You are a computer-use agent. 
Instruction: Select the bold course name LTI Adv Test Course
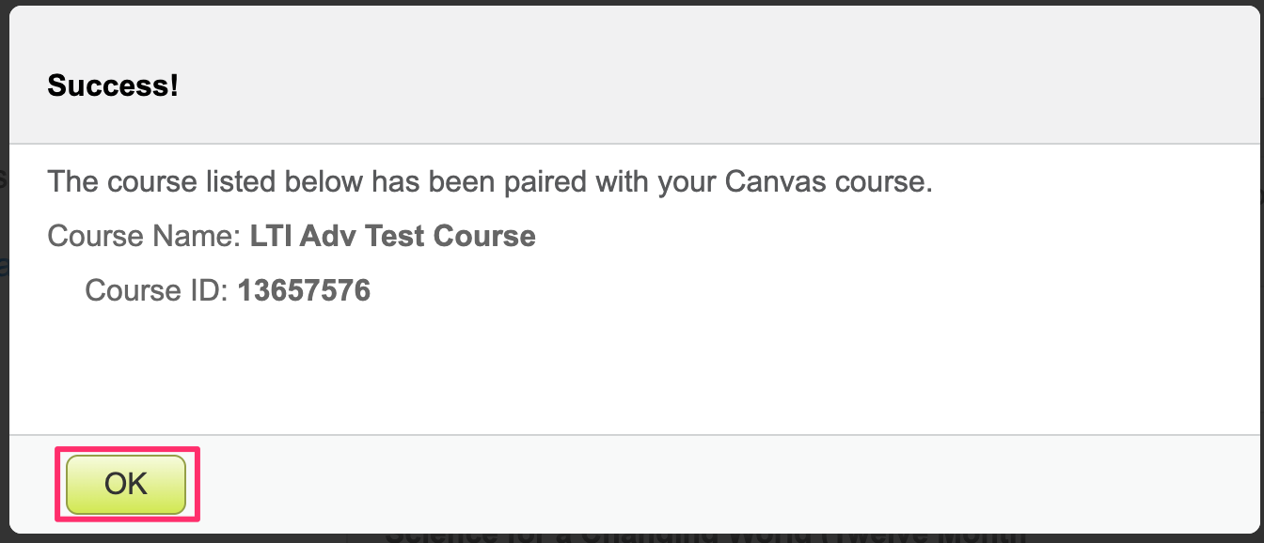click(392, 236)
